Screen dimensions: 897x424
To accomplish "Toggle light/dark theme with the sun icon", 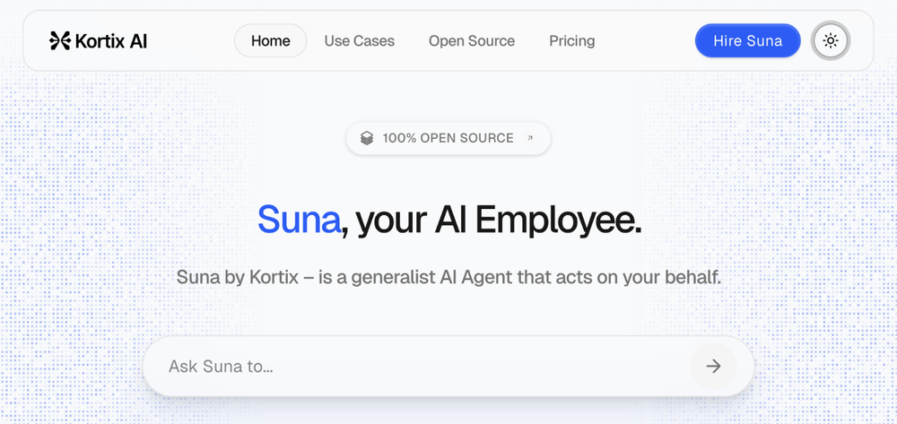I will tap(831, 41).
